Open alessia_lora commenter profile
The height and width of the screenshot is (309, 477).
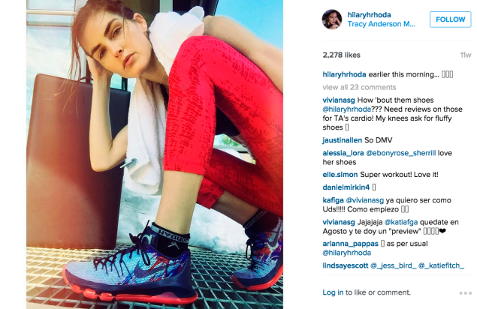click(x=343, y=153)
